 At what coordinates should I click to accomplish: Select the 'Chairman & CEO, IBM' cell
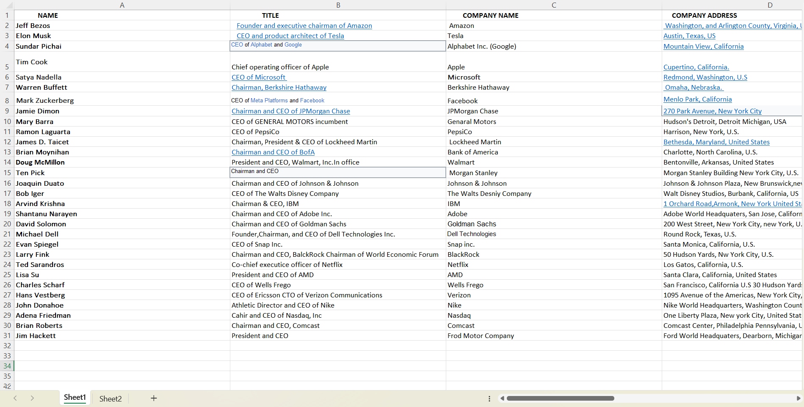(x=338, y=204)
